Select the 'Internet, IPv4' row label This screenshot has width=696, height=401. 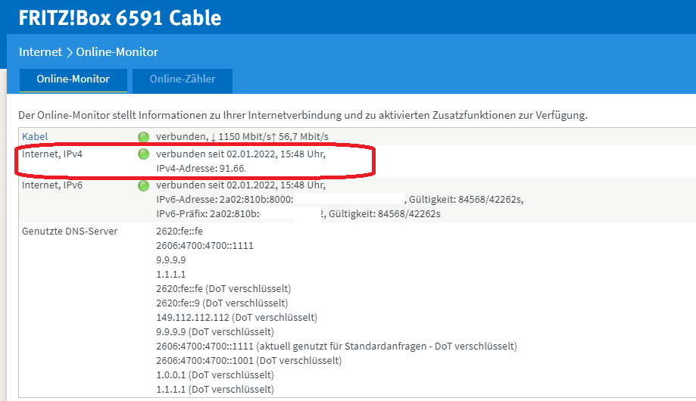coord(52,154)
